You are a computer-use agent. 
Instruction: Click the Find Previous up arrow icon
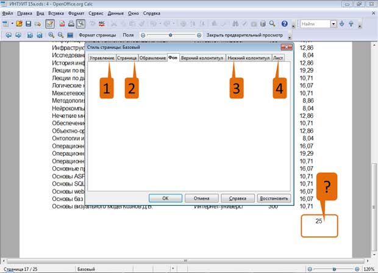coord(351,24)
